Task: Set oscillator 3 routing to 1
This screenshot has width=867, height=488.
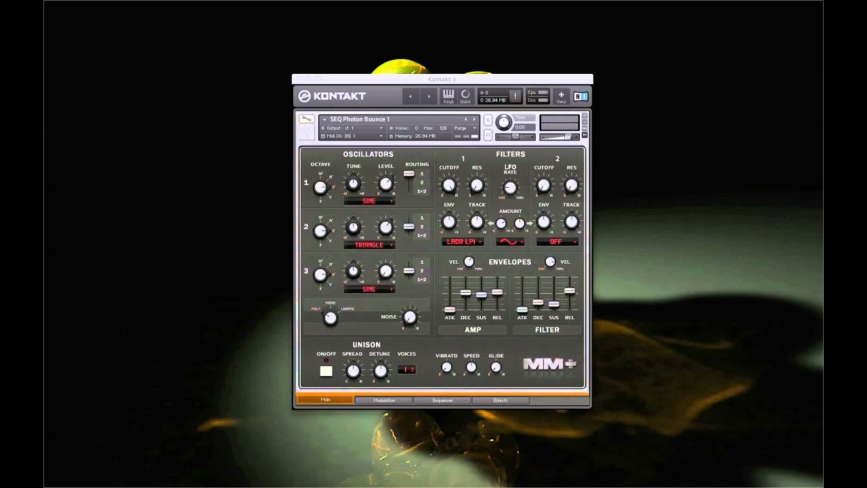Action: [421, 262]
